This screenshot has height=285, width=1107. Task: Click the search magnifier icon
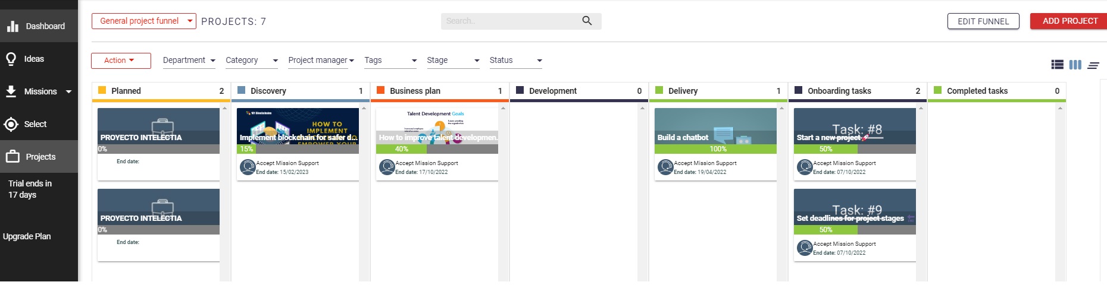pyautogui.click(x=587, y=21)
